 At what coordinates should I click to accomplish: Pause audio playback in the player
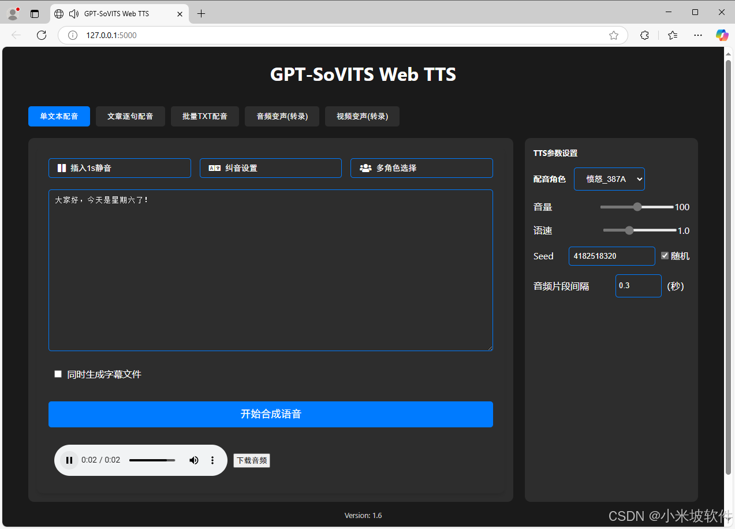pyautogui.click(x=69, y=460)
